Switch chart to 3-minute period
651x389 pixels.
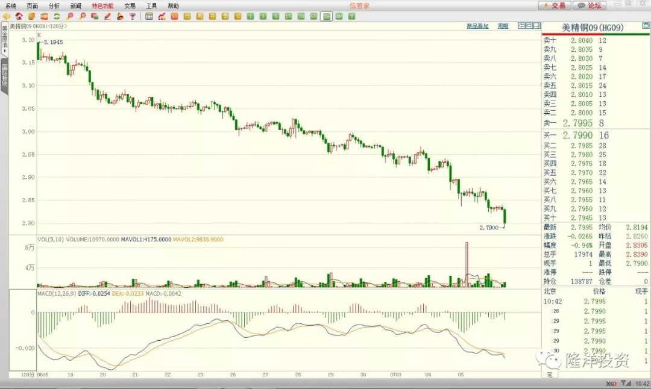click(x=263, y=16)
